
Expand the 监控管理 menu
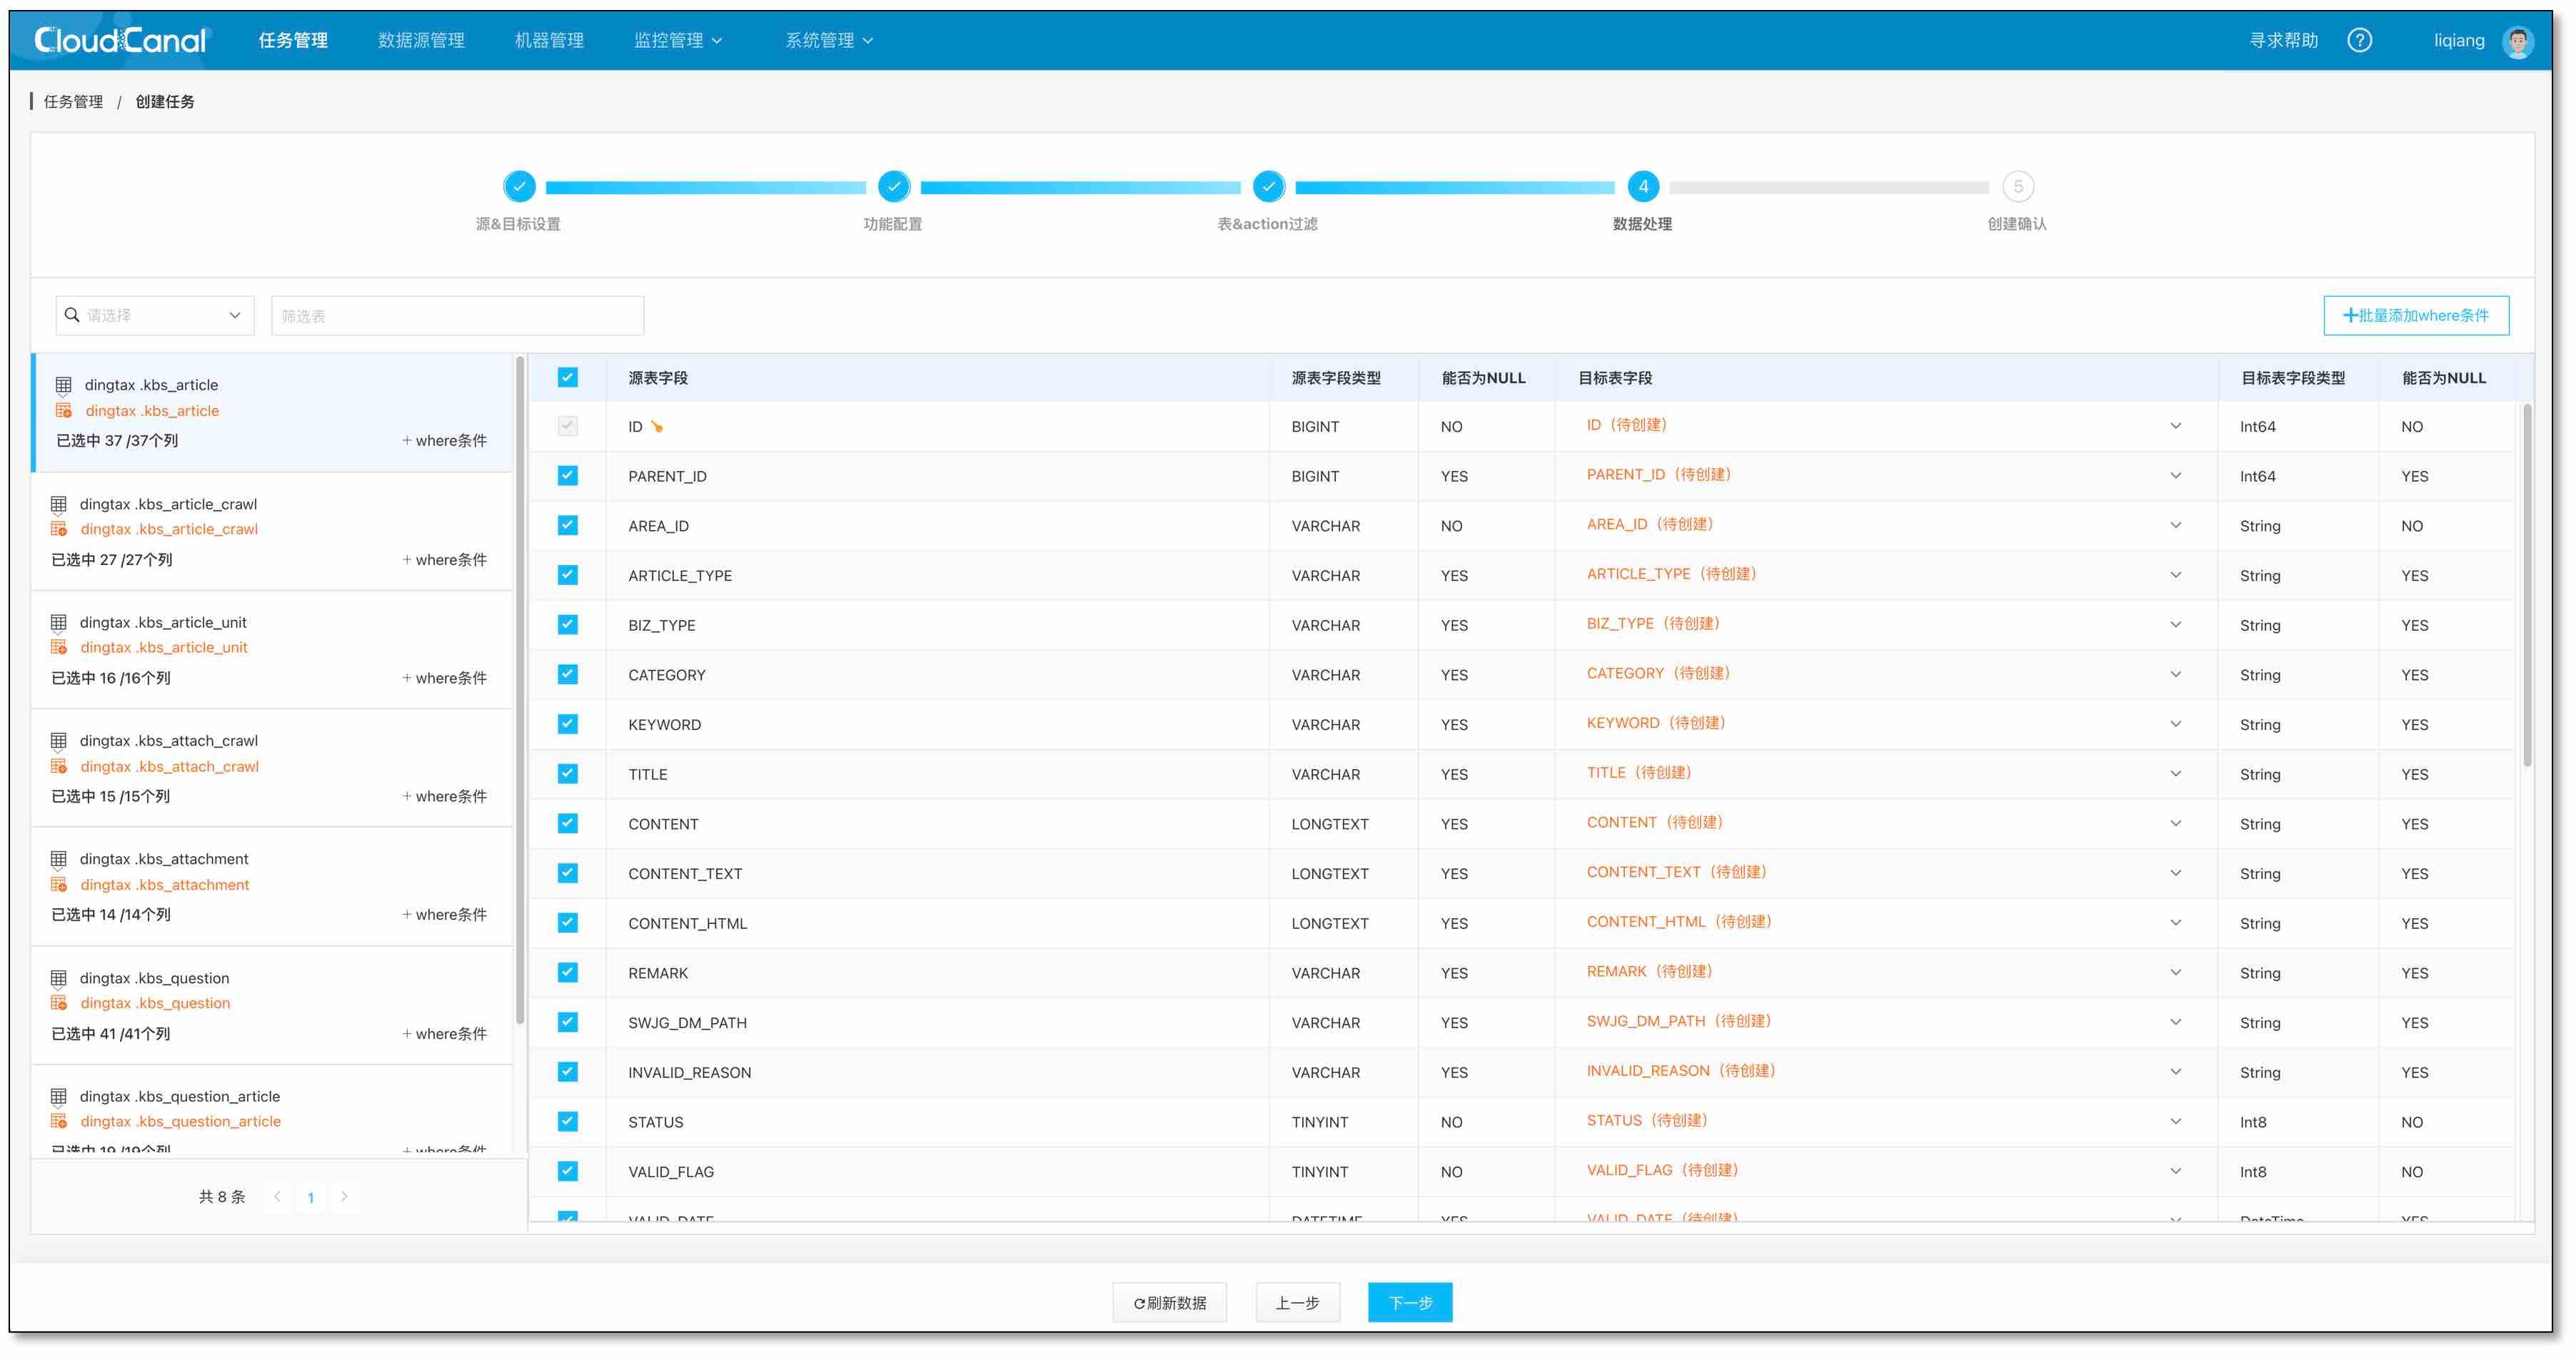coord(678,40)
